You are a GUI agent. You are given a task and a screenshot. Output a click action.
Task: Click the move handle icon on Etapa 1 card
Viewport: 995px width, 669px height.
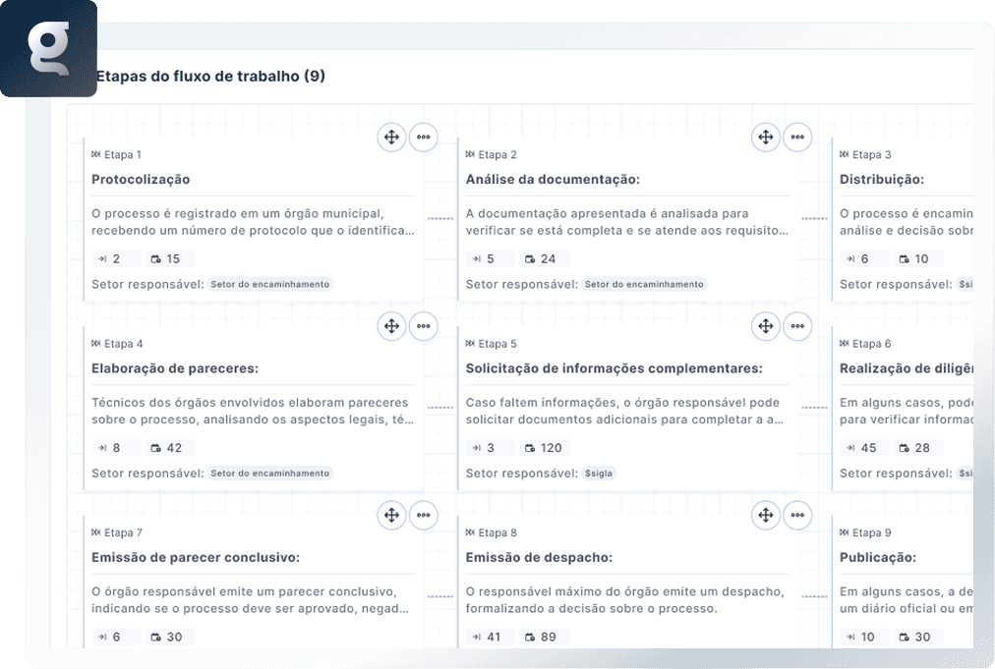click(x=391, y=137)
